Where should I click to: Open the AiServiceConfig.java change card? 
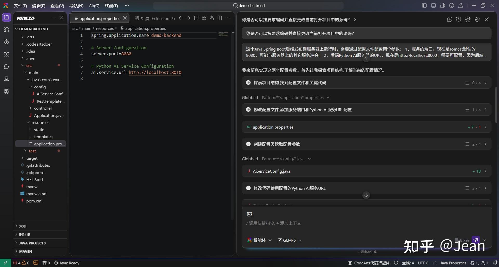[366, 171]
